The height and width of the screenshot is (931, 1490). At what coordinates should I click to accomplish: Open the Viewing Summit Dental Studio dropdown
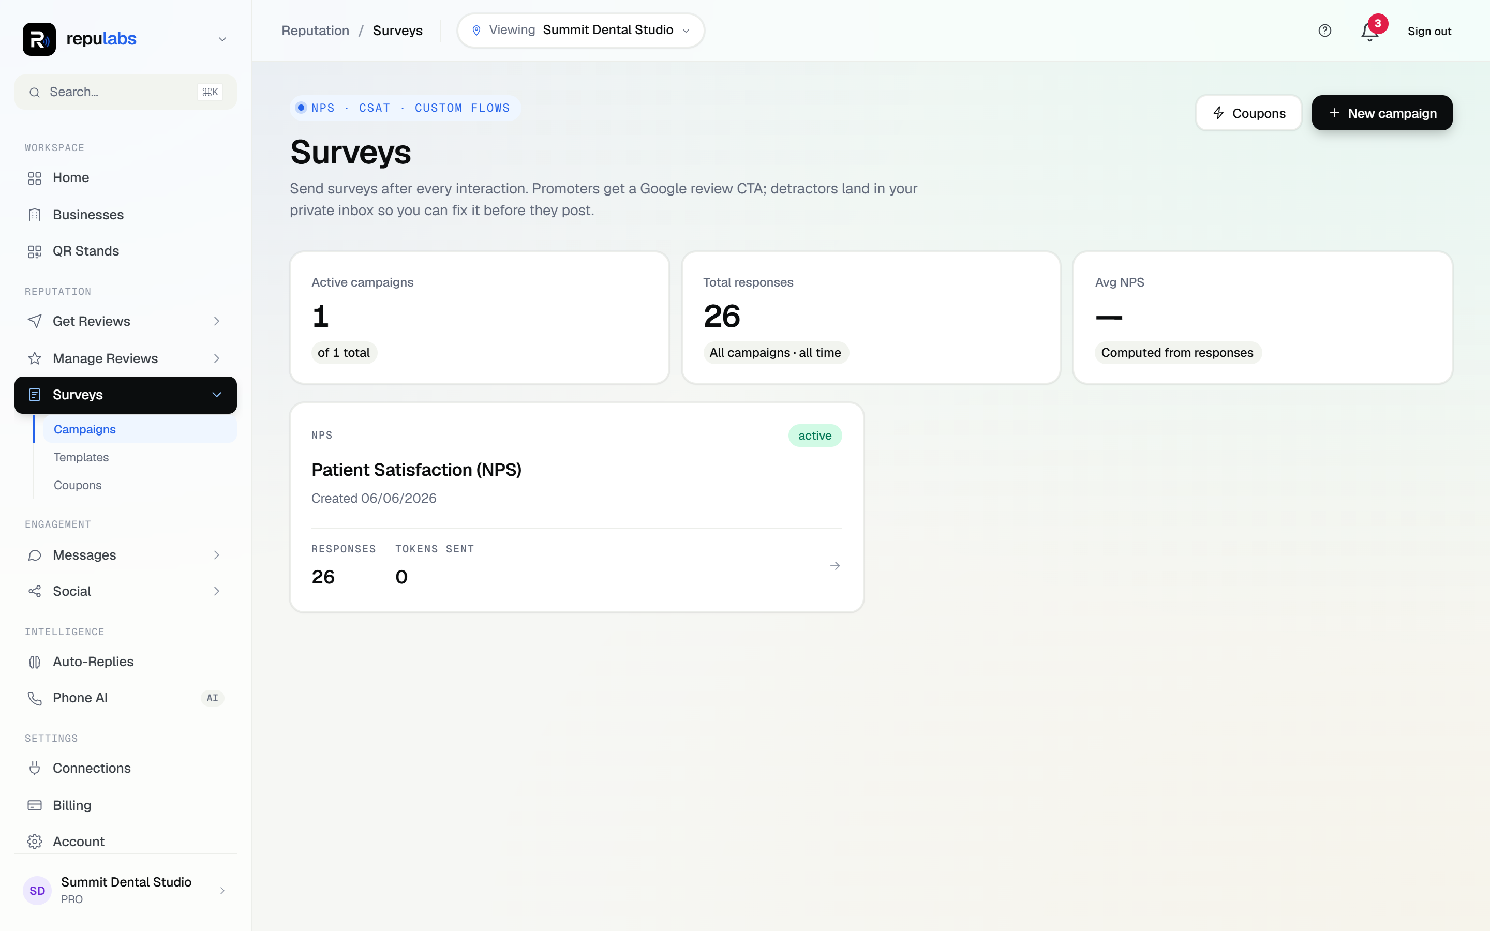(x=580, y=30)
